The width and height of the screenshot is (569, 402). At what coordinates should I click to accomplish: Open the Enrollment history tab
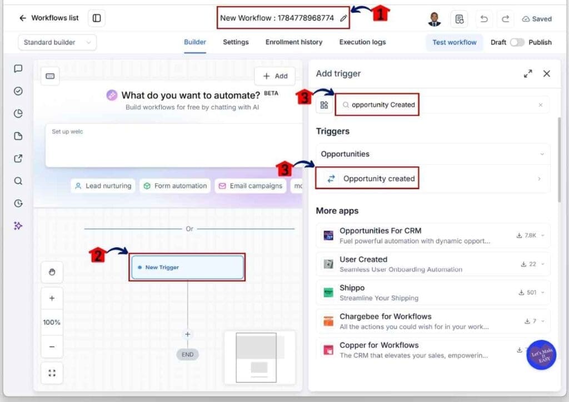(293, 42)
